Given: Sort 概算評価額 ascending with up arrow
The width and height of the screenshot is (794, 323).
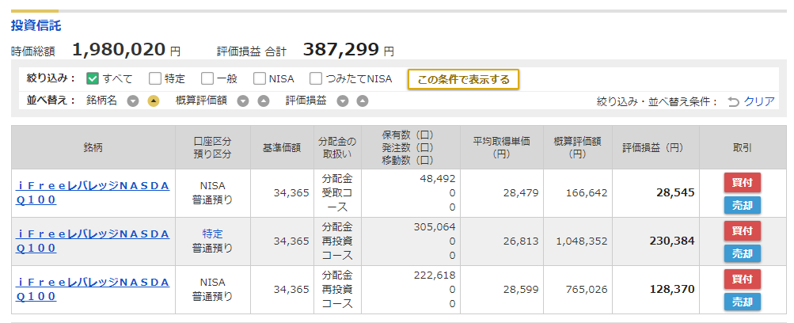Looking at the screenshot, I should [264, 101].
